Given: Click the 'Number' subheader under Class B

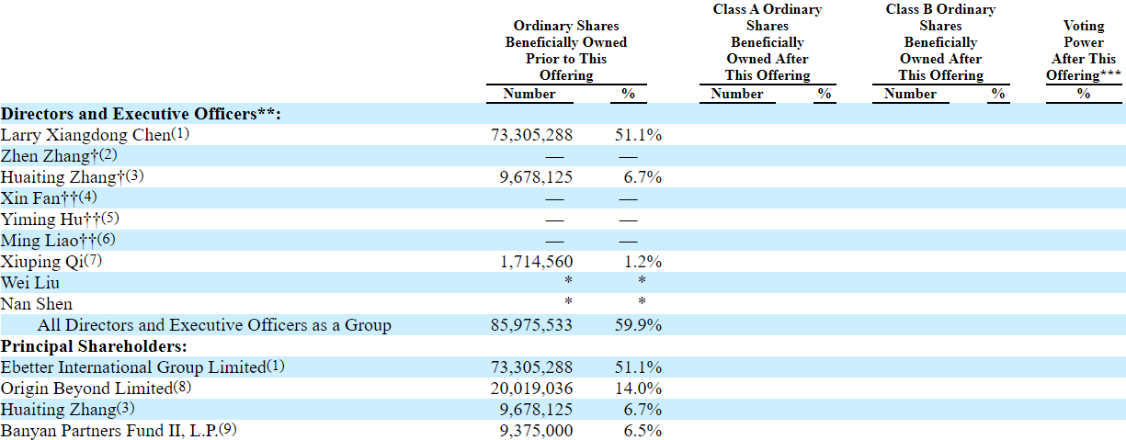Looking at the screenshot, I should (x=911, y=94).
